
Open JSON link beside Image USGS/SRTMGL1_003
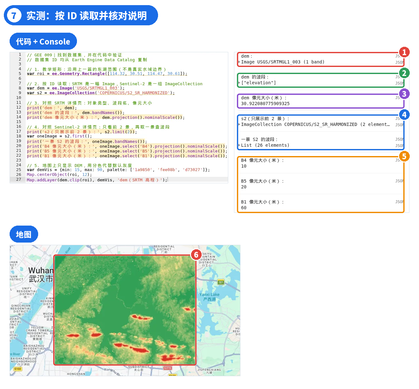click(399, 62)
